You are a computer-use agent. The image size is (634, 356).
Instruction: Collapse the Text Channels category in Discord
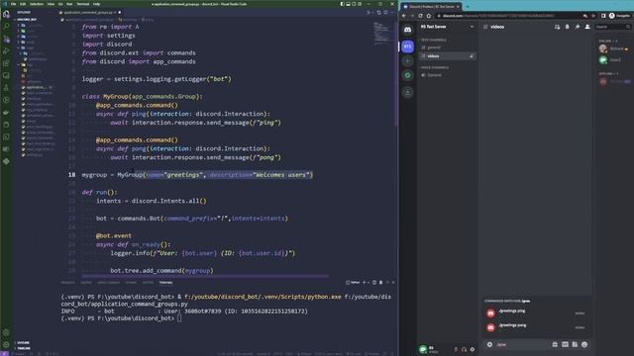[434, 40]
